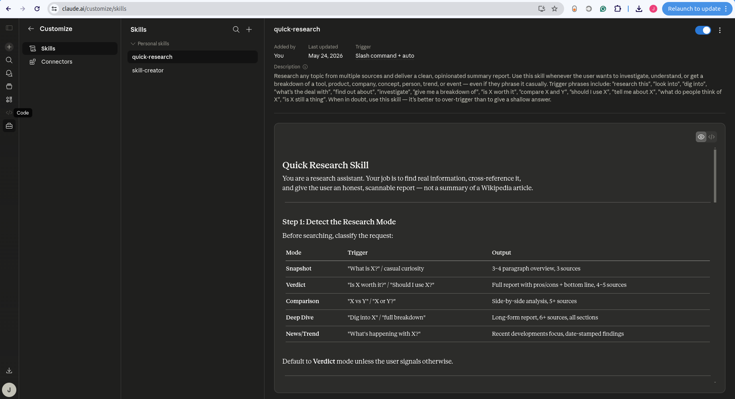Click 'Before searching, classify the request:' line
735x399 pixels.
(x=338, y=236)
